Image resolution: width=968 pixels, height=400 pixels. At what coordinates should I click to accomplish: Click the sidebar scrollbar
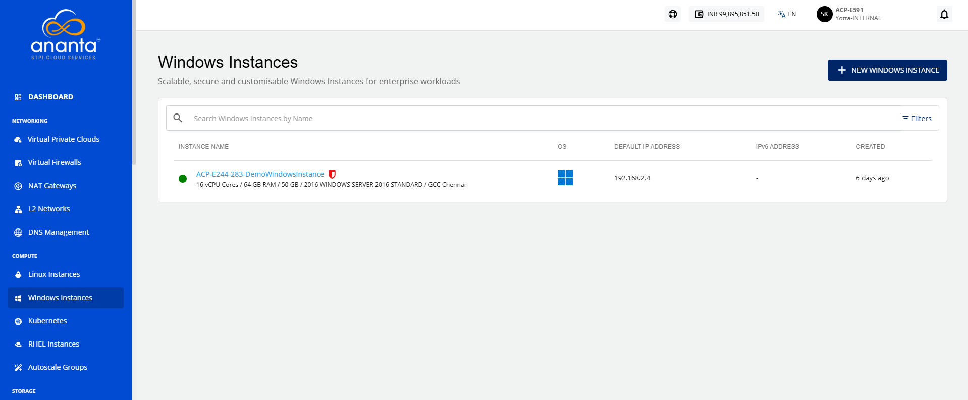[x=134, y=83]
